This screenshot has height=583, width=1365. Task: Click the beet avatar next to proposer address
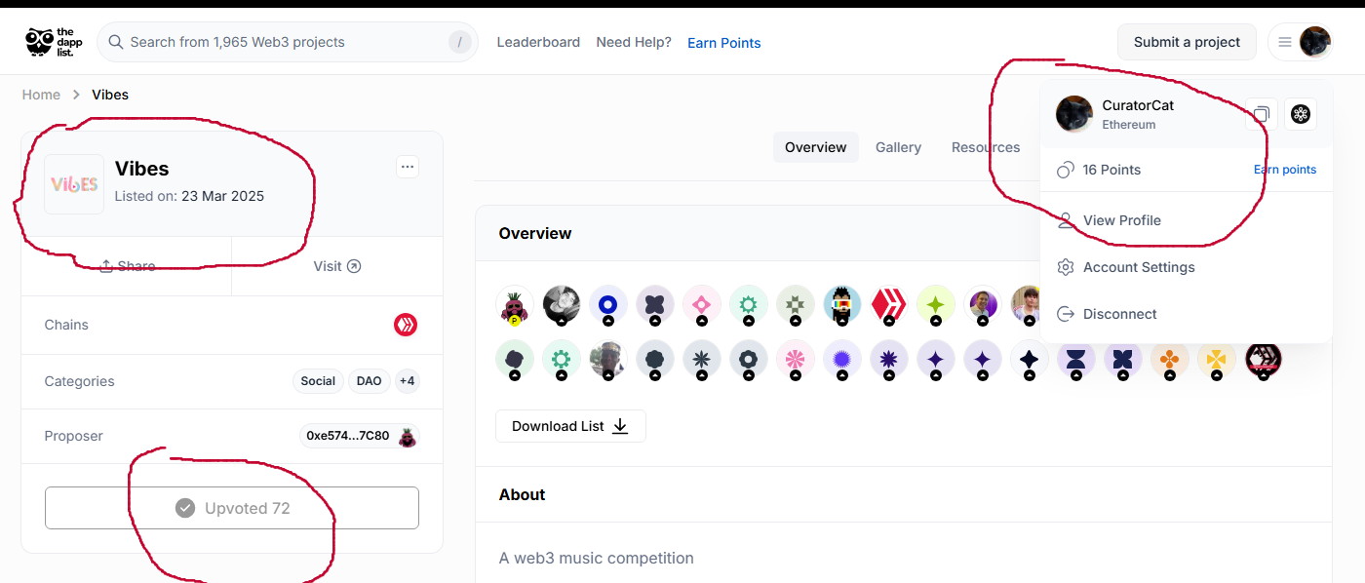408,437
